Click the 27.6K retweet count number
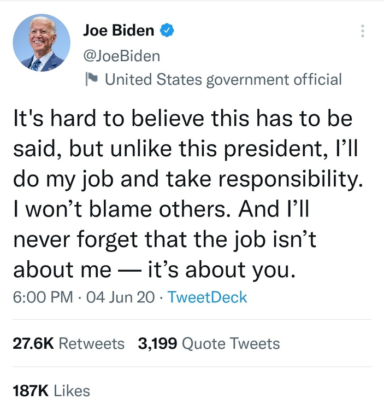The height and width of the screenshot is (410, 384). (x=32, y=344)
